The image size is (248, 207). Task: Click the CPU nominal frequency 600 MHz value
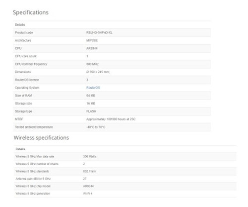[92, 64]
